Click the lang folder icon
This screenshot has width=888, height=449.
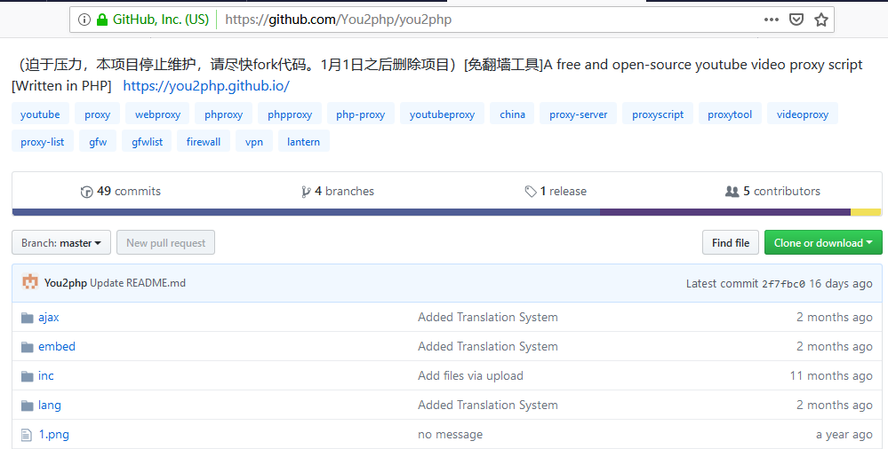pos(28,406)
